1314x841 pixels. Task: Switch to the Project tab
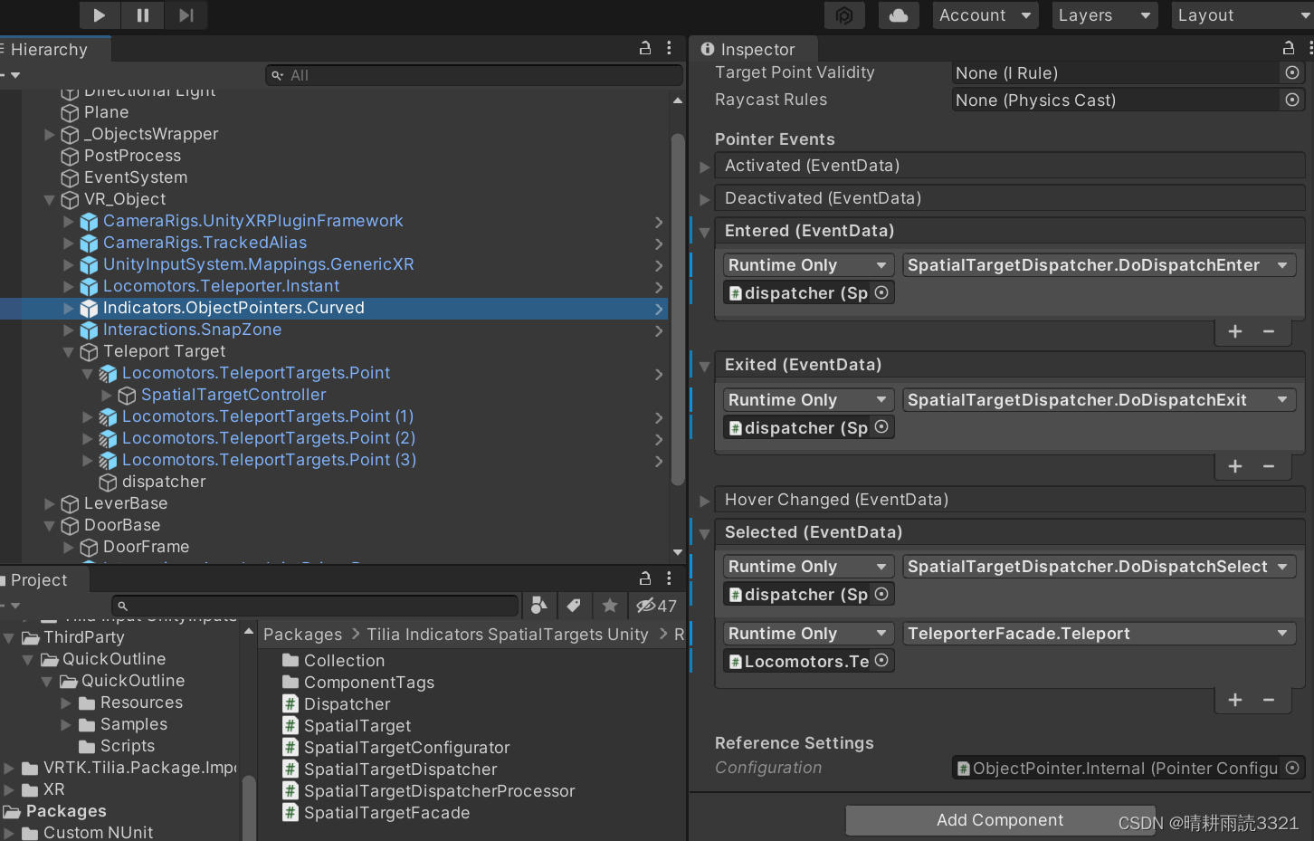pyautogui.click(x=39, y=580)
